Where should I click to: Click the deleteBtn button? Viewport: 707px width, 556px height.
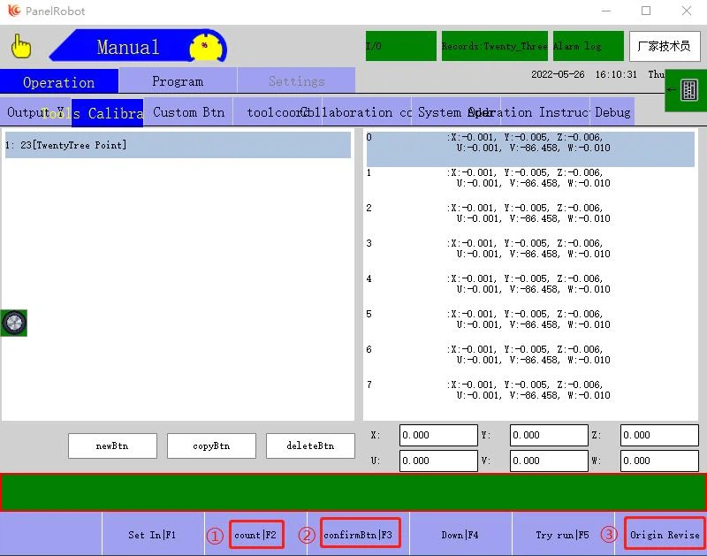pyautogui.click(x=310, y=446)
